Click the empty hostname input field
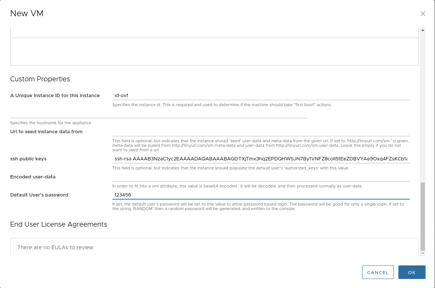The height and width of the screenshot is (288, 435). tap(158, 114)
